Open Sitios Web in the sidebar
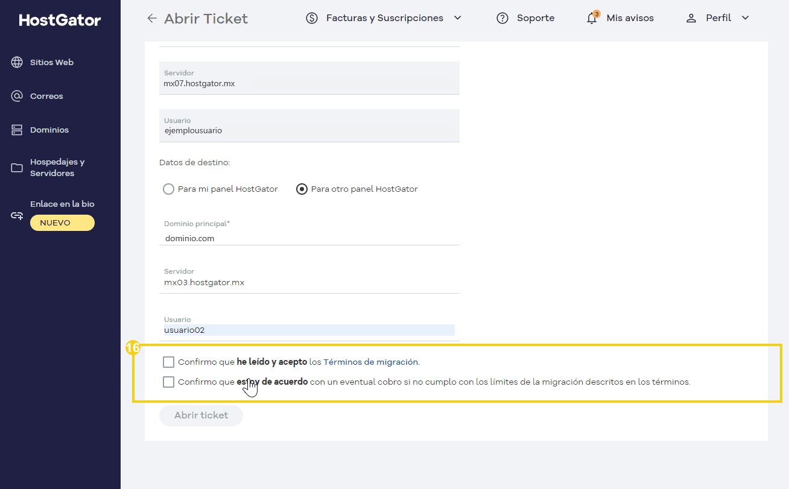Image resolution: width=789 pixels, height=489 pixels. click(x=52, y=62)
